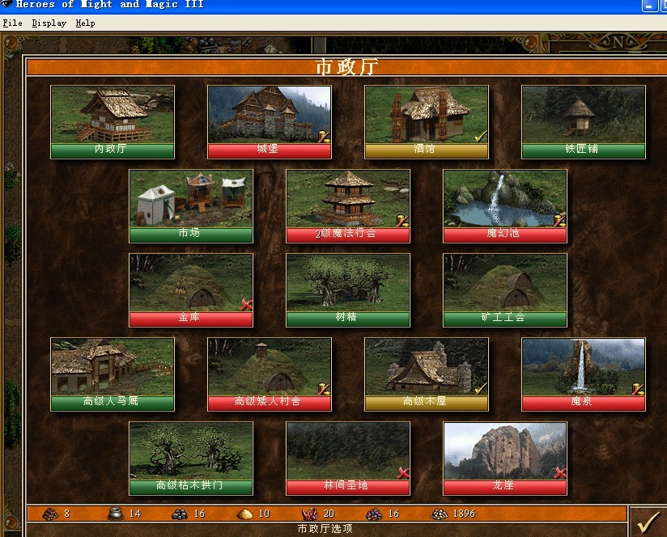Choose the 金库 treasury mound picture
The width and height of the screenshot is (667, 537).
191,283
